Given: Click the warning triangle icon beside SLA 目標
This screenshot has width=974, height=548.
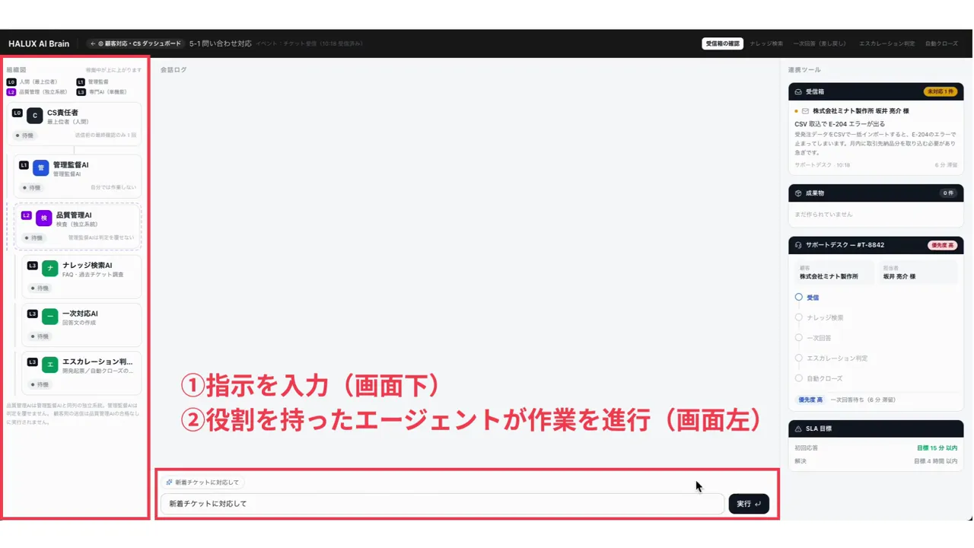Looking at the screenshot, I should click(x=798, y=429).
